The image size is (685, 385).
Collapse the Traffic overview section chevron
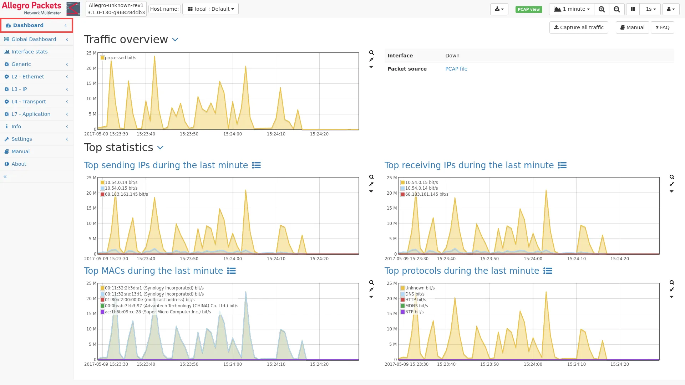point(175,40)
